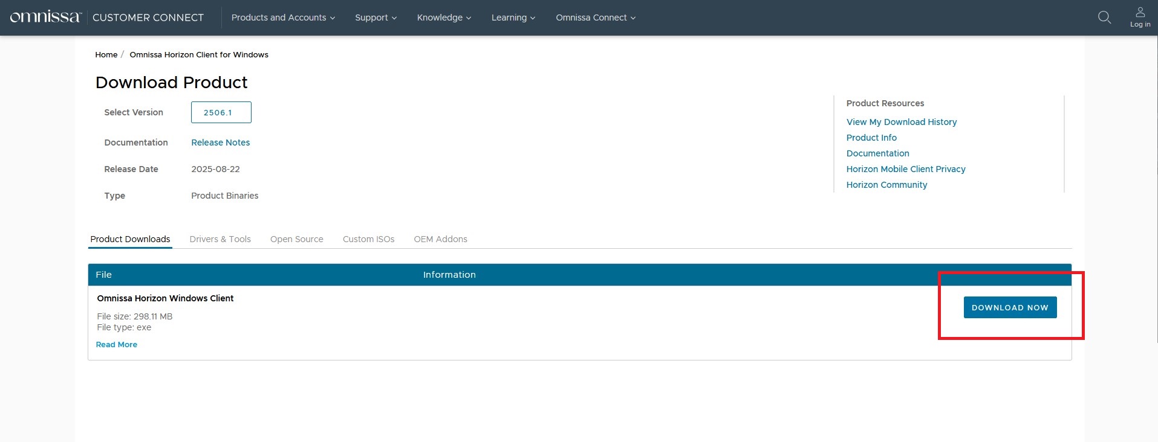Expand the Knowledge menu
Screen dimensions: 1158x442
(x=443, y=18)
